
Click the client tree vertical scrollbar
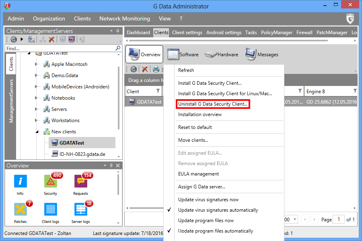tap(119, 98)
